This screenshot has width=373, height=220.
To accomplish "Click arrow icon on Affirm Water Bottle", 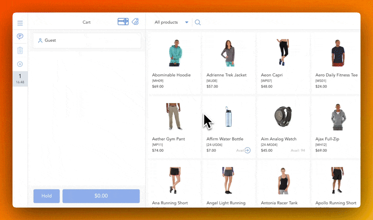I will coord(247,150).
